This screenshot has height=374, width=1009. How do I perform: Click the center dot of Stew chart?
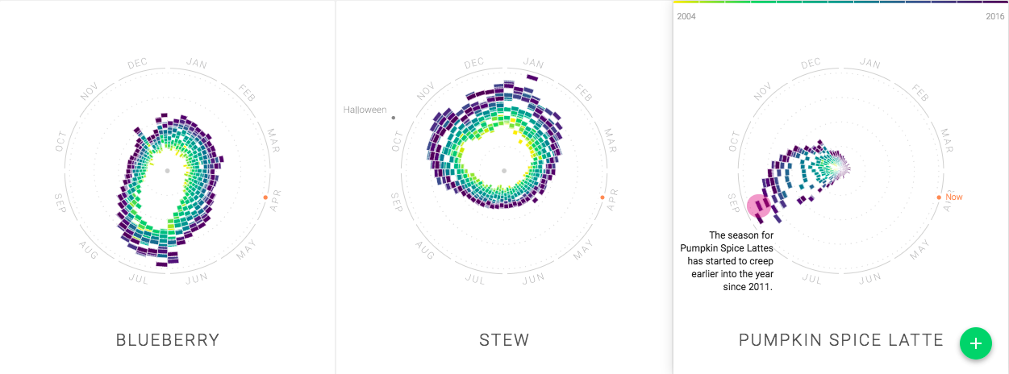pyautogui.click(x=504, y=171)
